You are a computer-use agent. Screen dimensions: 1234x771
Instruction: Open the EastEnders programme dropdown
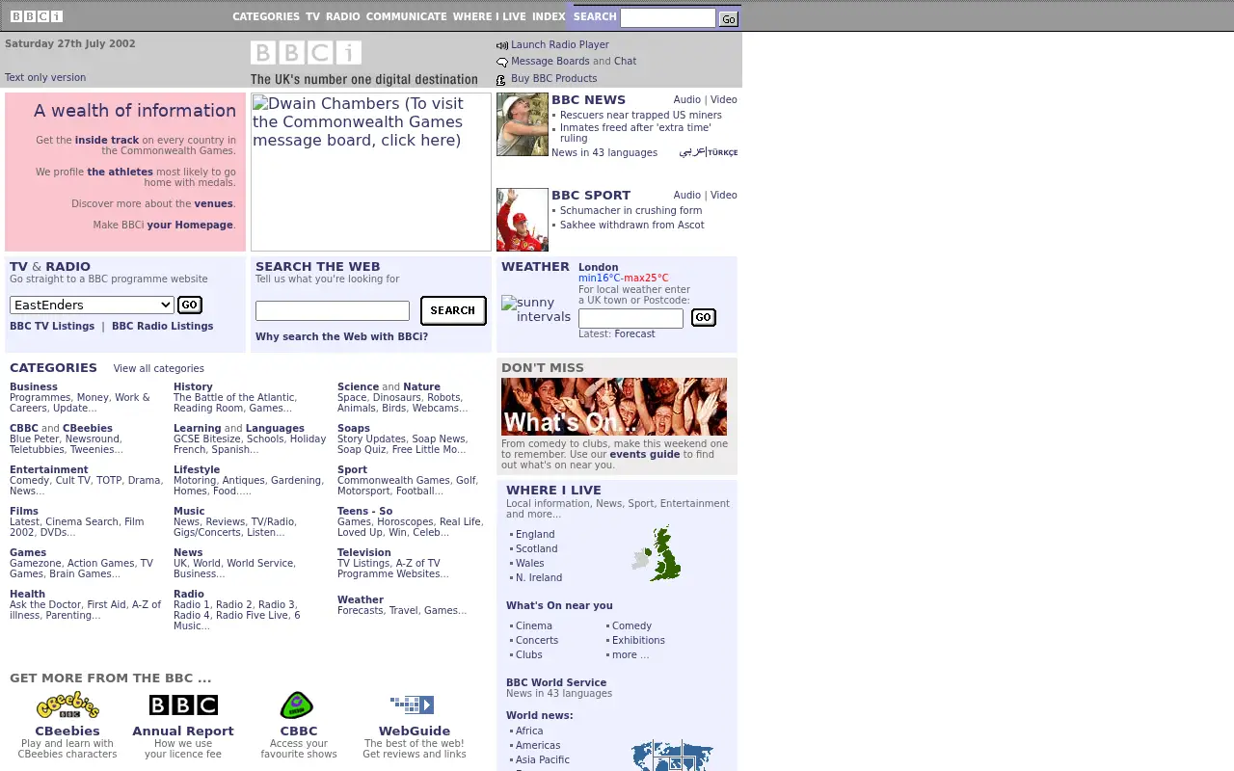[x=92, y=305]
